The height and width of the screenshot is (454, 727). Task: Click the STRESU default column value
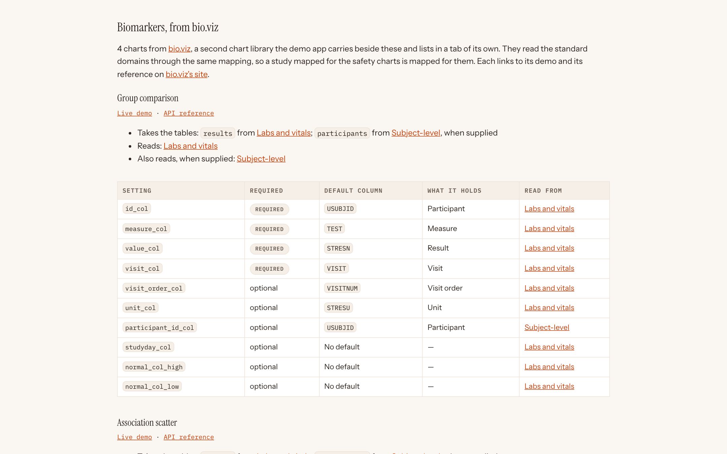pos(339,308)
